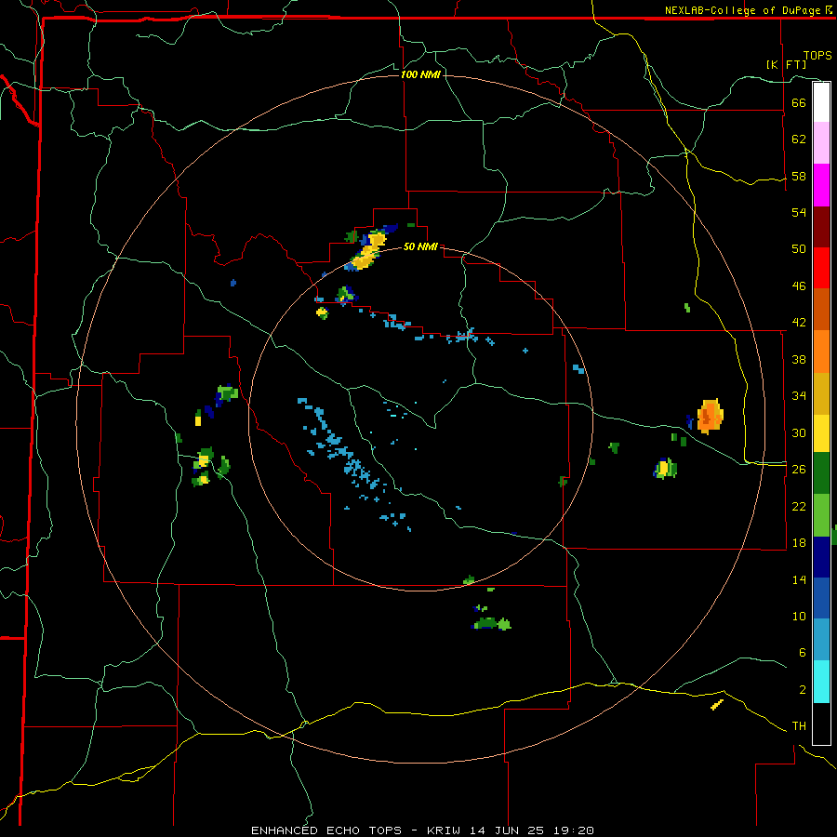Click the TOPS legend heading
Viewport: 837px width, 837px height.
point(817,56)
